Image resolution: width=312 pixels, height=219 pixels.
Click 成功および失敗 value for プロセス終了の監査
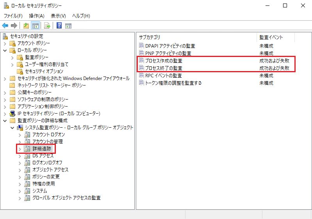274,68
